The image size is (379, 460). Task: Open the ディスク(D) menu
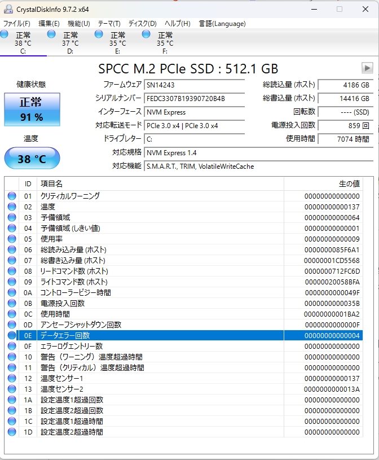(x=142, y=24)
